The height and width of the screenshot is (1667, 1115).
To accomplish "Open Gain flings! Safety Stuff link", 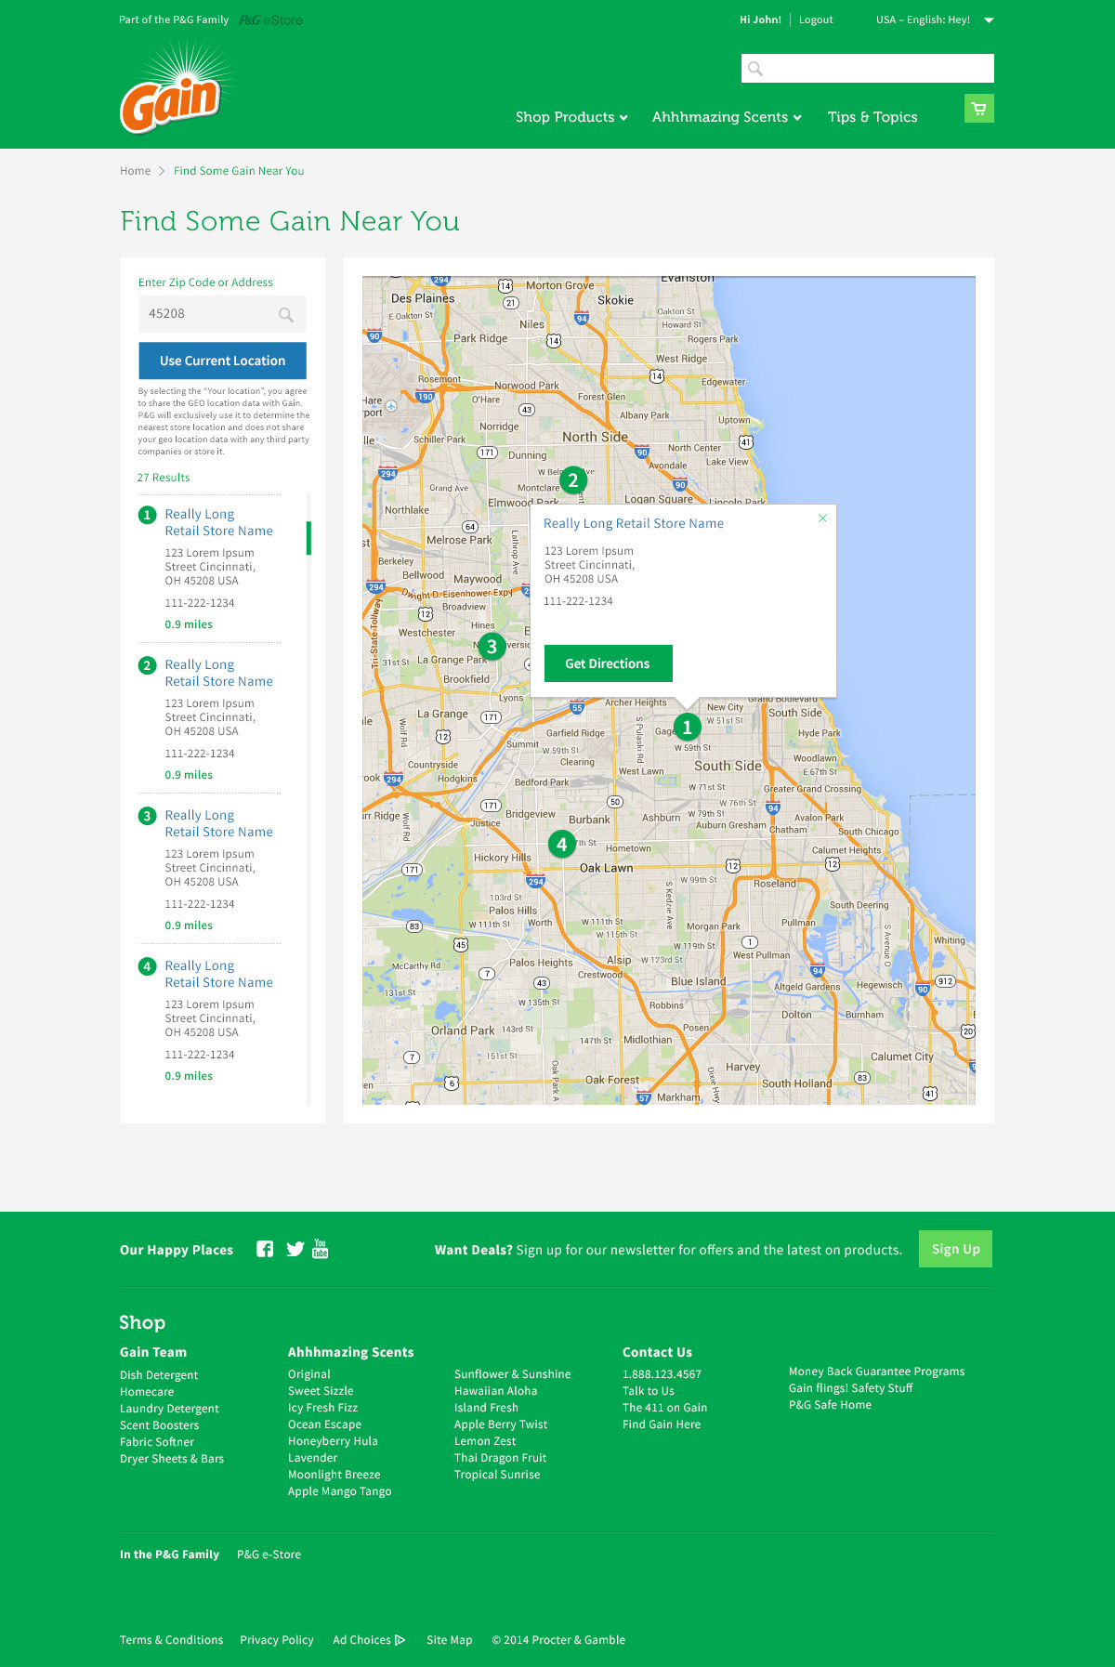I will pyautogui.click(x=851, y=1388).
